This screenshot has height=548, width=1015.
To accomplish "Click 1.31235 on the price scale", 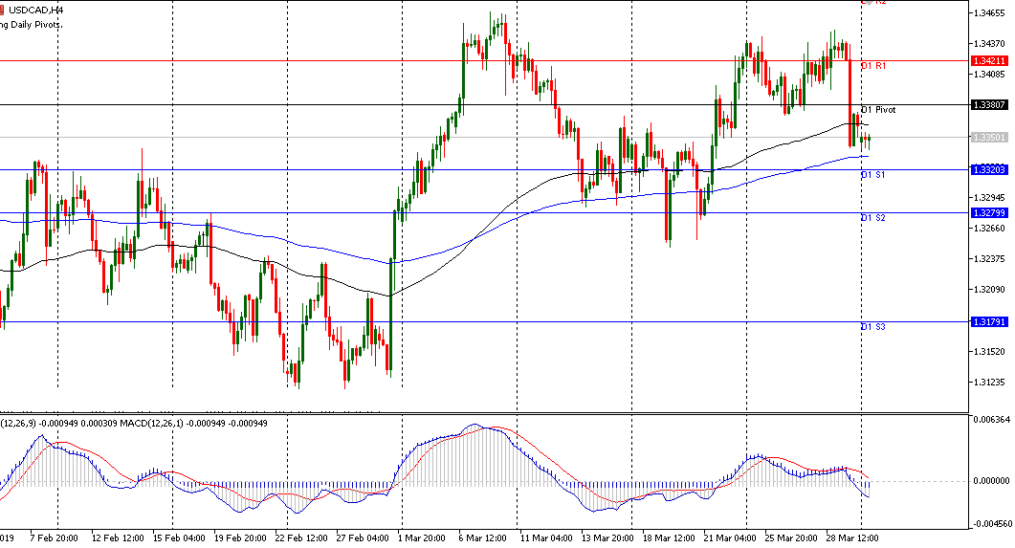I will coord(989,383).
